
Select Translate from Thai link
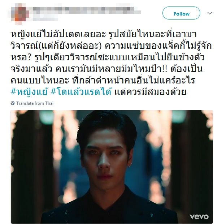35,103
